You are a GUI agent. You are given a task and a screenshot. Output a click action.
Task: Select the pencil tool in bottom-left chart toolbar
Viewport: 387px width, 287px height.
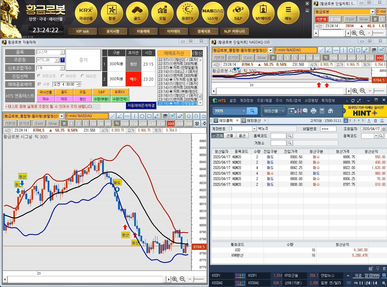pos(157,116)
